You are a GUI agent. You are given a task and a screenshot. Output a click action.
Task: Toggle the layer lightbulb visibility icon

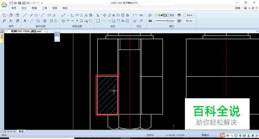click(x=156, y=15)
